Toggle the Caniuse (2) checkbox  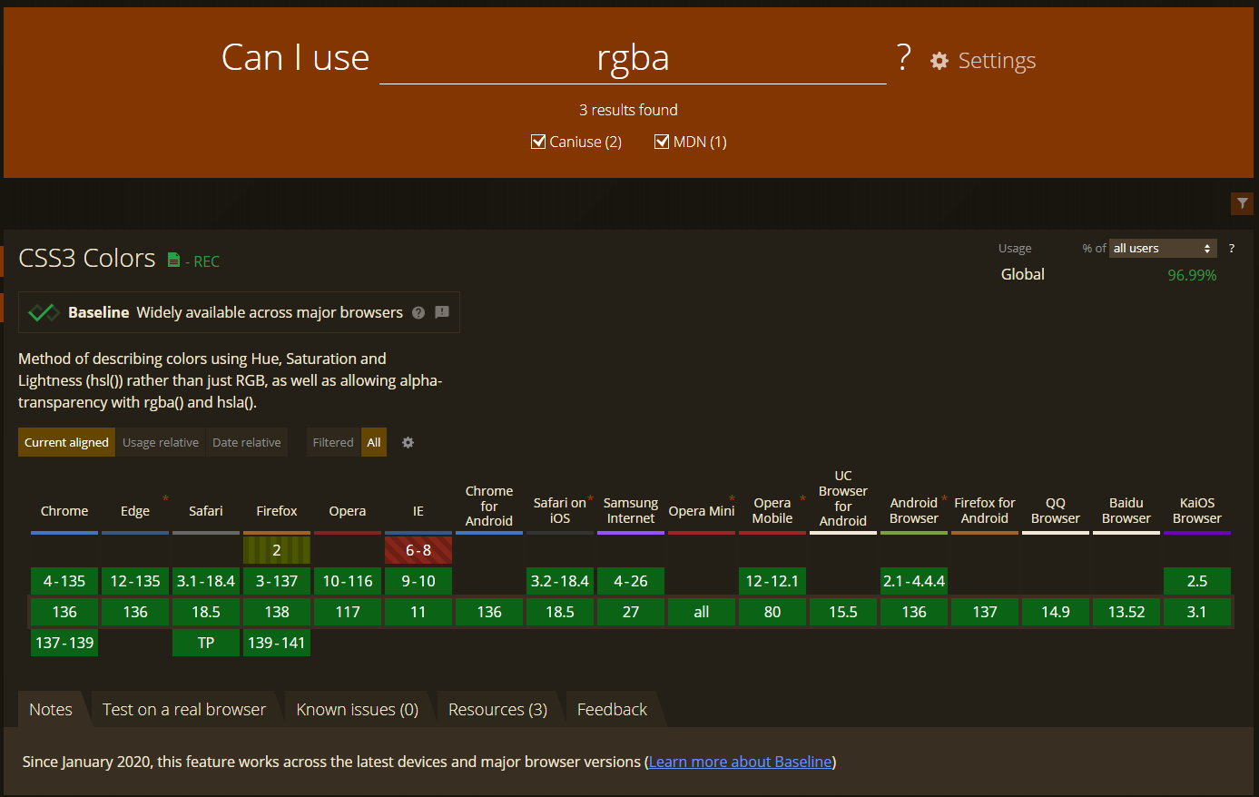tap(538, 142)
